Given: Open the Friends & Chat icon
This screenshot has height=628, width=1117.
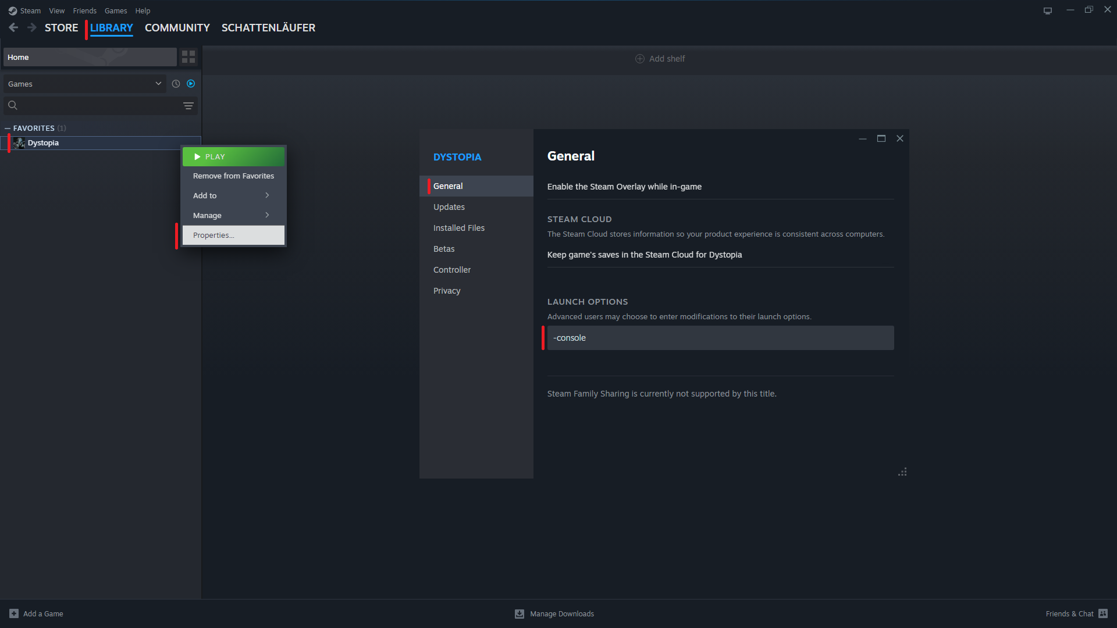Looking at the screenshot, I should pos(1103,613).
